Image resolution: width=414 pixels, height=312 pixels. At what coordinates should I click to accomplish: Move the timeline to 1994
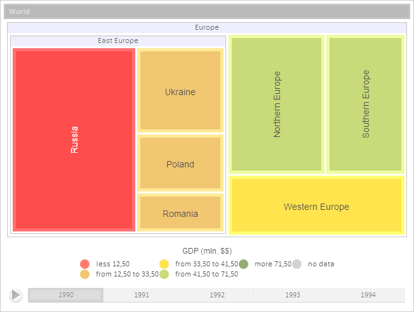point(367,295)
